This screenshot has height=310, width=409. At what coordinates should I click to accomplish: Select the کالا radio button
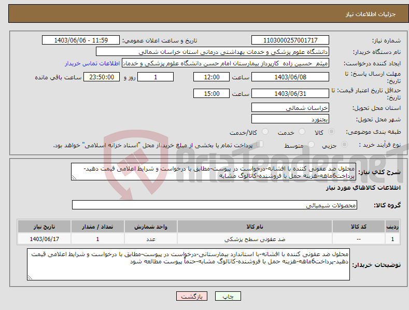pos(331,132)
